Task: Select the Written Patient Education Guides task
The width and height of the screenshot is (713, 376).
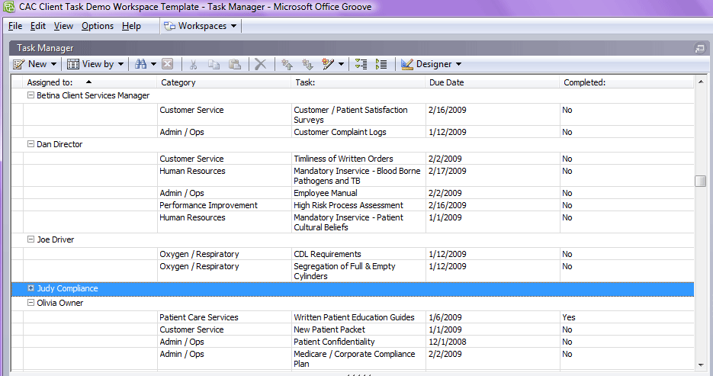Action: (x=355, y=317)
